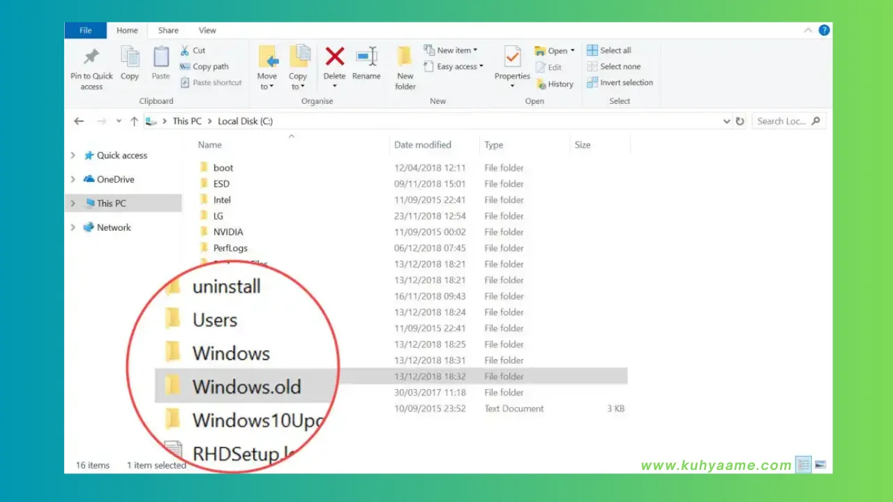Switch to large icons view in status bar
This screenshot has width=893, height=502.
click(x=820, y=464)
